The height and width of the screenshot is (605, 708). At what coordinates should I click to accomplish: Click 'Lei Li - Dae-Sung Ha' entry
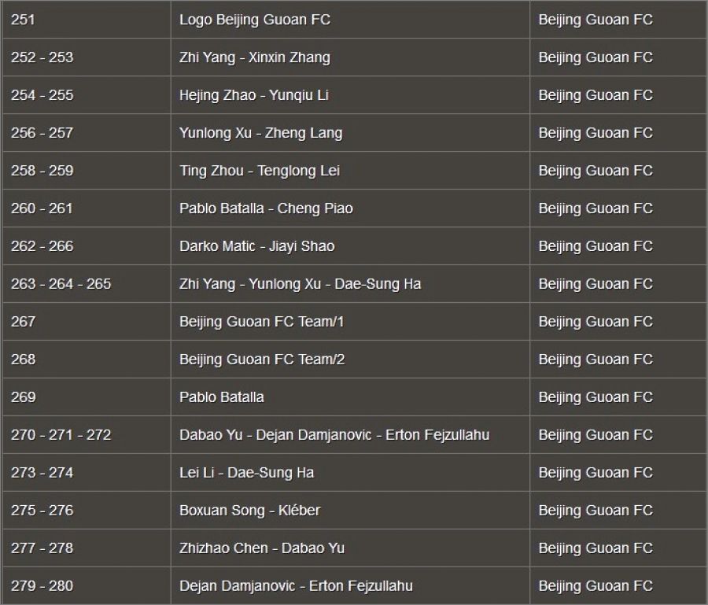click(x=246, y=473)
